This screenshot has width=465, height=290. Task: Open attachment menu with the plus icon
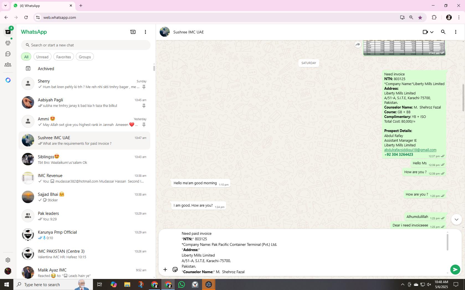pyautogui.click(x=165, y=270)
